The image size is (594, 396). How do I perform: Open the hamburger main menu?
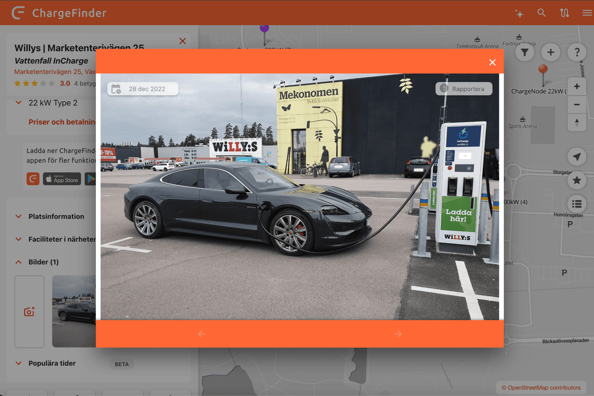[587, 13]
